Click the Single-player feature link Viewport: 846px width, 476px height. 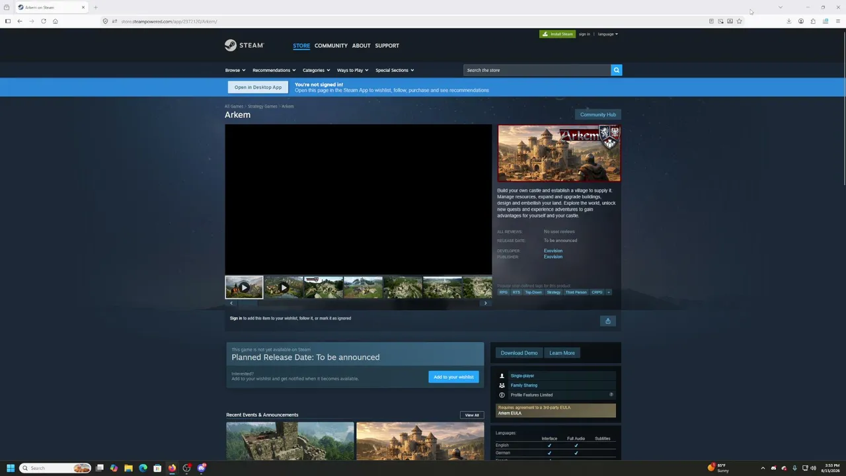click(x=522, y=376)
